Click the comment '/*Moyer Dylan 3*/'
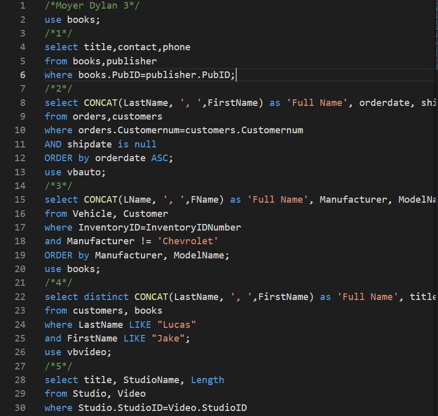 (92, 6)
